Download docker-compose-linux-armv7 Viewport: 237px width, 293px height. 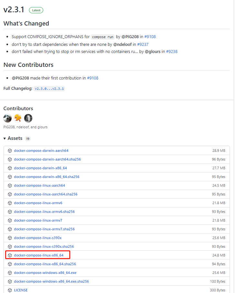point(38,221)
